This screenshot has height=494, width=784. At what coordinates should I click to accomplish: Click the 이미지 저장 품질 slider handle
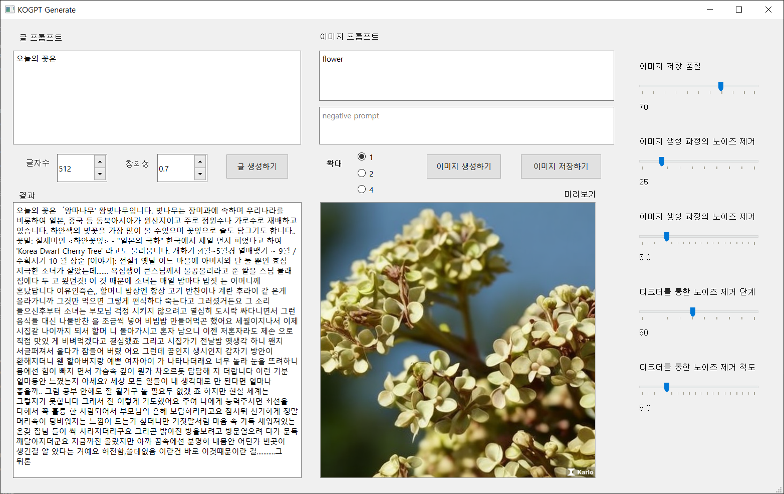(x=721, y=86)
